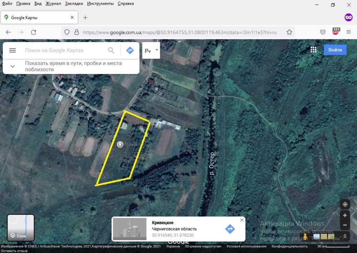The width and height of the screenshot is (357, 253).
Task: Click the Кривецкое place card thumbnail
Action: (x=130, y=229)
